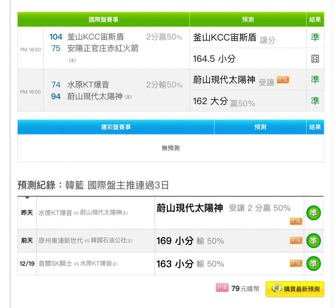Click the green 準 circle in 昨天 row

[x=313, y=213]
